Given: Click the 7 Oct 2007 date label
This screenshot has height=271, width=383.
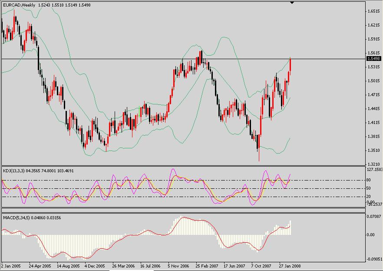Looking at the screenshot, I should [261, 266].
